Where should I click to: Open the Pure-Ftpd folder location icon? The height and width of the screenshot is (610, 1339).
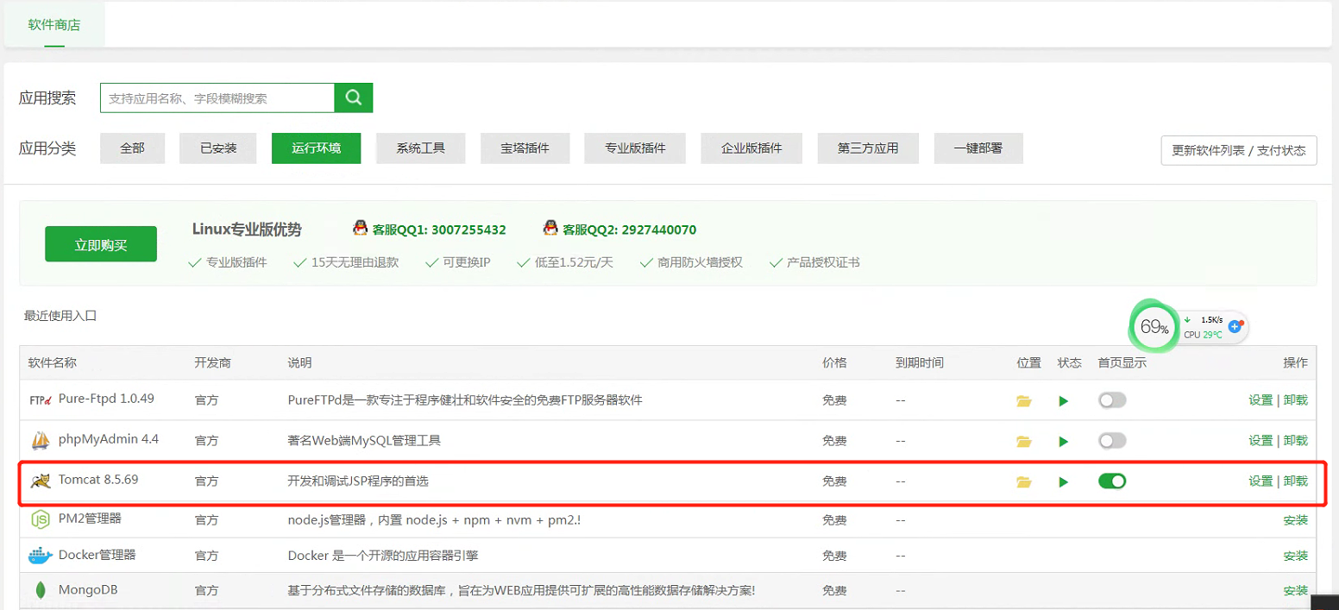coord(1024,401)
